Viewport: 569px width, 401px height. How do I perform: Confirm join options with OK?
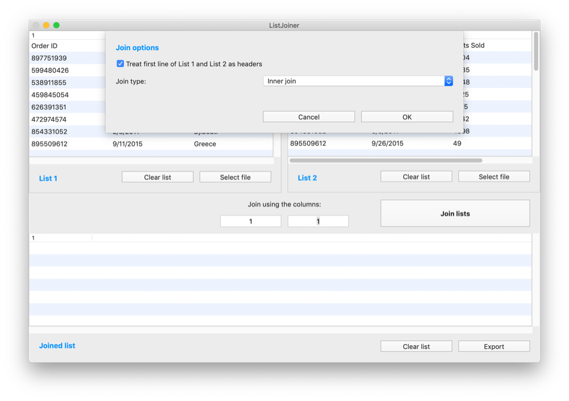pyautogui.click(x=407, y=116)
